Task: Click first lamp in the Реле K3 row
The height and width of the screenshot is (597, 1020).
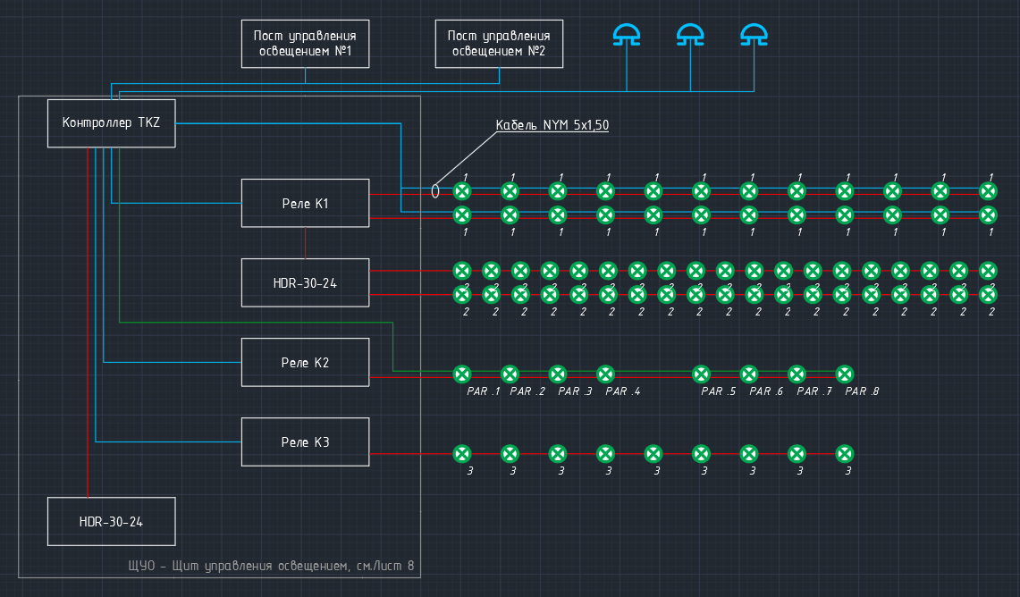Action: pos(462,454)
